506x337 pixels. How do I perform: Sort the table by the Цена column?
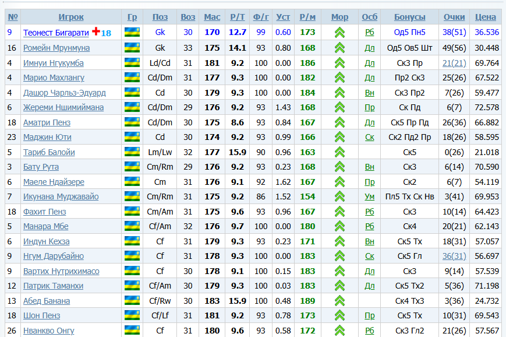(x=486, y=17)
